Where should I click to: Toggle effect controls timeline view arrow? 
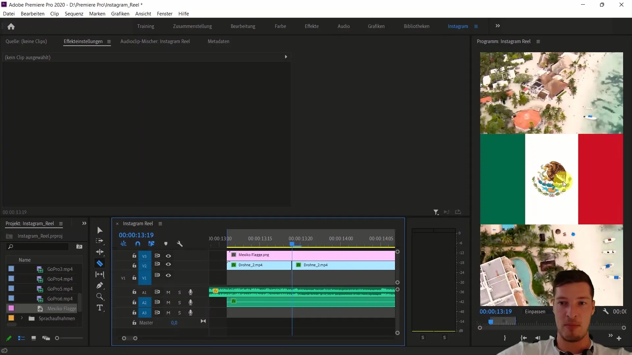point(286,57)
